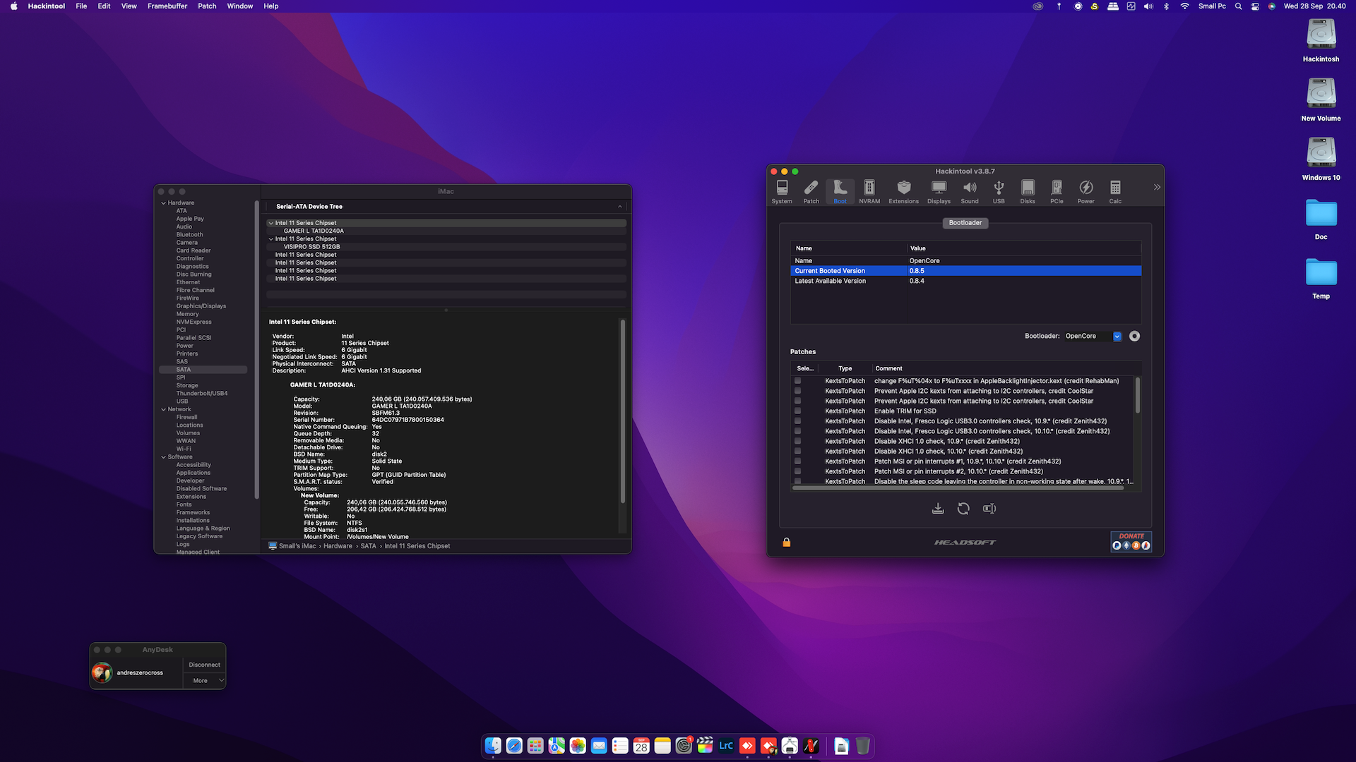Viewport: 1356px width, 762px height.
Task: Select the Patch tool icon
Action: coord(811,190)
